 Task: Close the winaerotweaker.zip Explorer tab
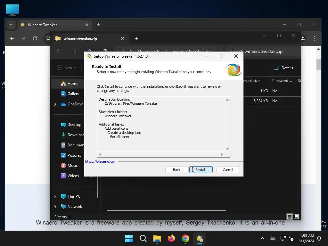coord(123,38)
